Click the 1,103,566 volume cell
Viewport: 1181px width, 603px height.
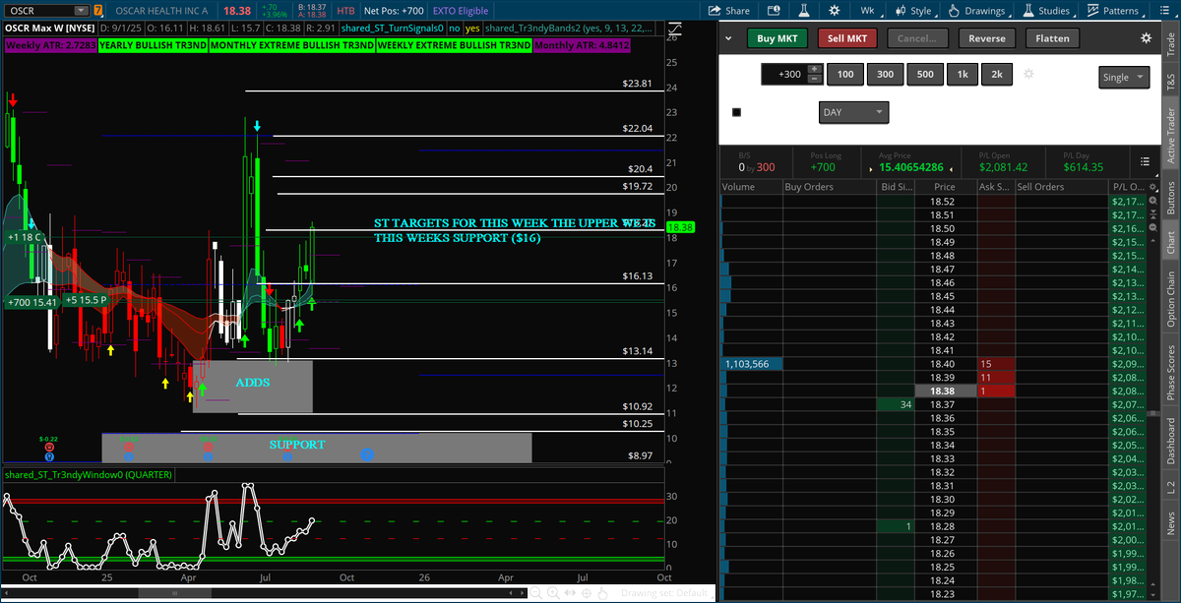(752, 364)
